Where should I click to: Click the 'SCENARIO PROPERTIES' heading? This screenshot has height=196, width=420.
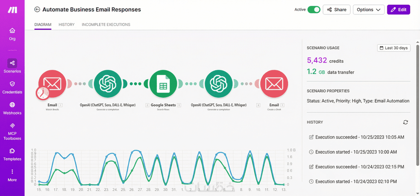coord(328,91)
